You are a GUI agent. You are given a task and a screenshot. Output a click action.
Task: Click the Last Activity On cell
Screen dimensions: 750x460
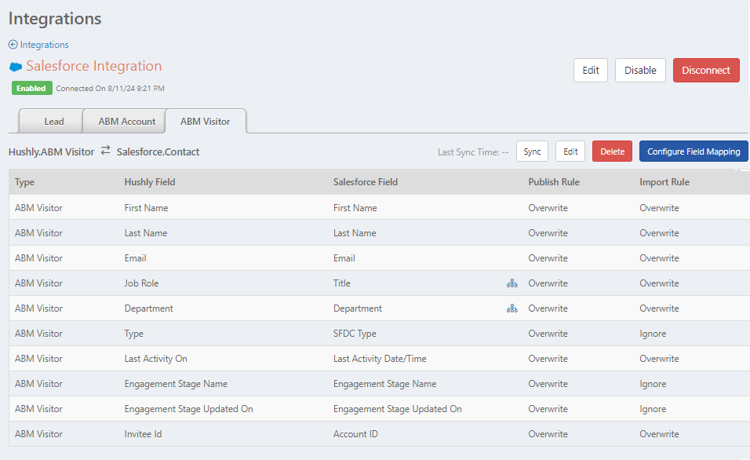tap(155, 359)
